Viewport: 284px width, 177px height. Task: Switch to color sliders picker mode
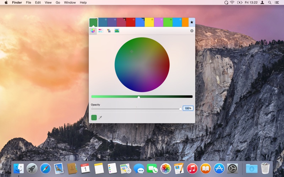101,31
